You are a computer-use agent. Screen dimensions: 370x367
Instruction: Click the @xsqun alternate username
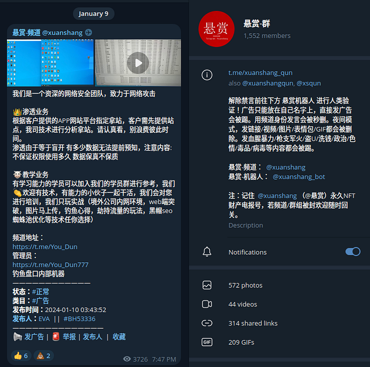[309, 84]
